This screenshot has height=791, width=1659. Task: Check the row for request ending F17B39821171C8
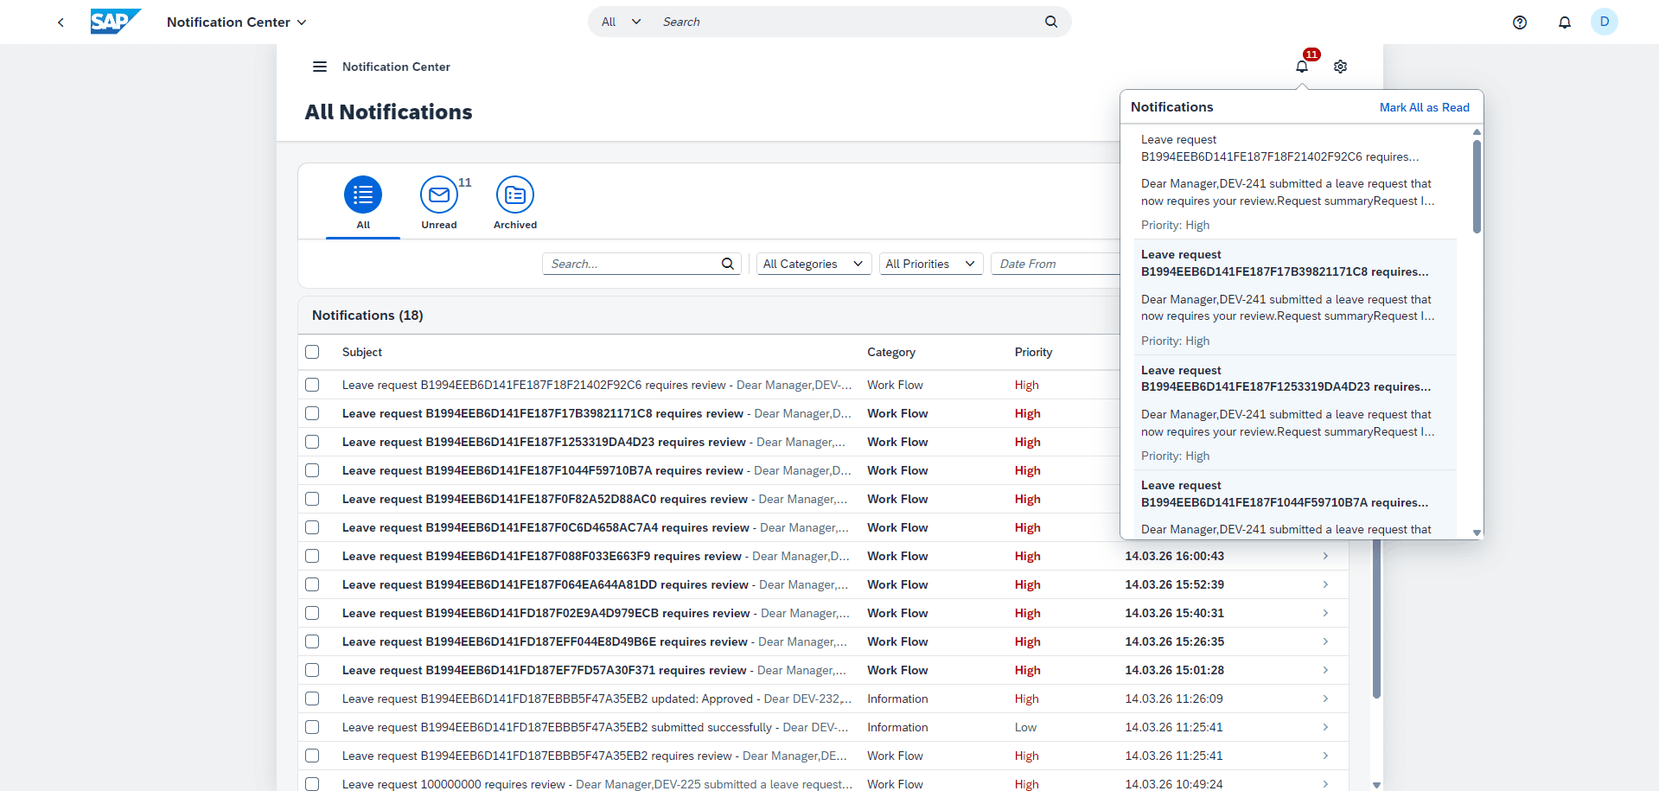coord(312,413)
